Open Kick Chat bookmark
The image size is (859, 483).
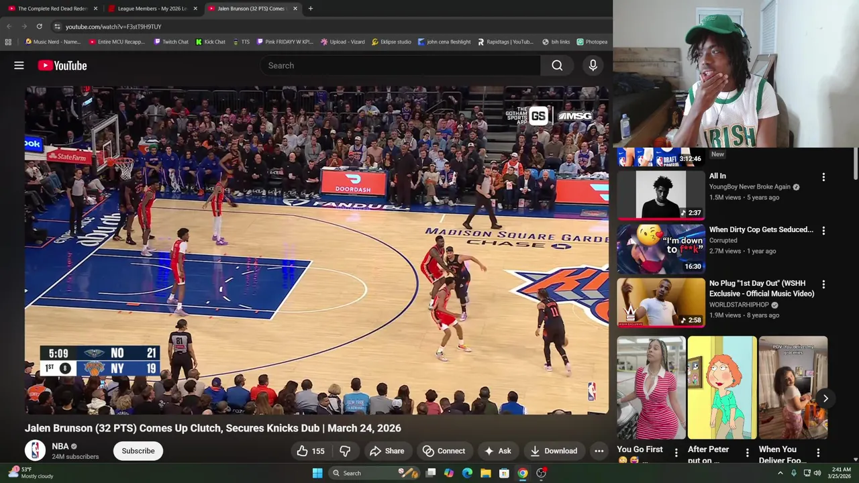[x=211, y=42]
